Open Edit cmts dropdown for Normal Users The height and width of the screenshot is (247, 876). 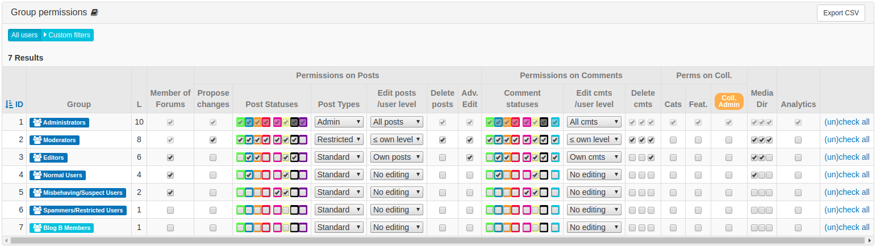[x=594, y=174]
